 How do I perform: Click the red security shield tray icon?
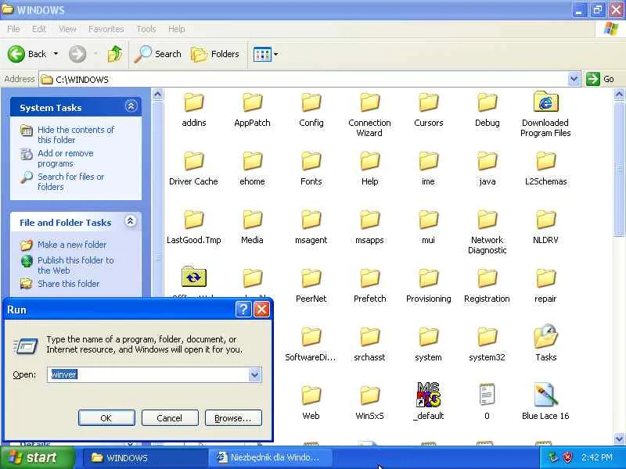(568, 457)
